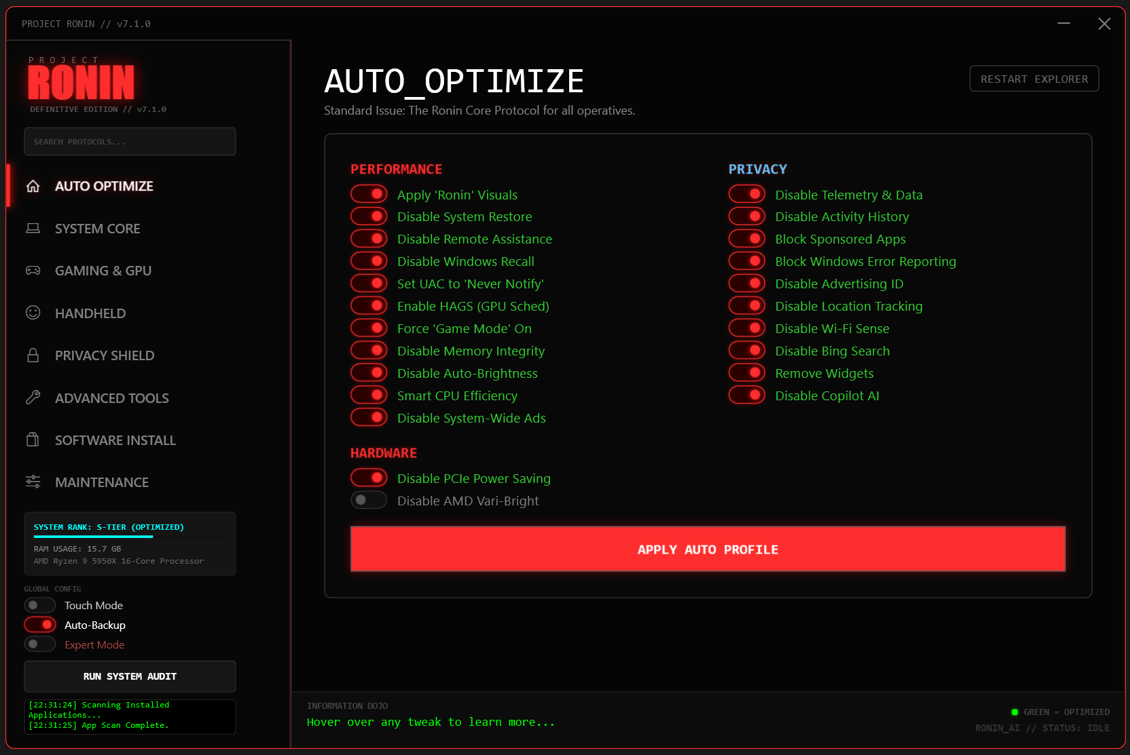1130x755 pixels.
Task: Switch off Auto-Backup toggle
Action: coord(40,625)
